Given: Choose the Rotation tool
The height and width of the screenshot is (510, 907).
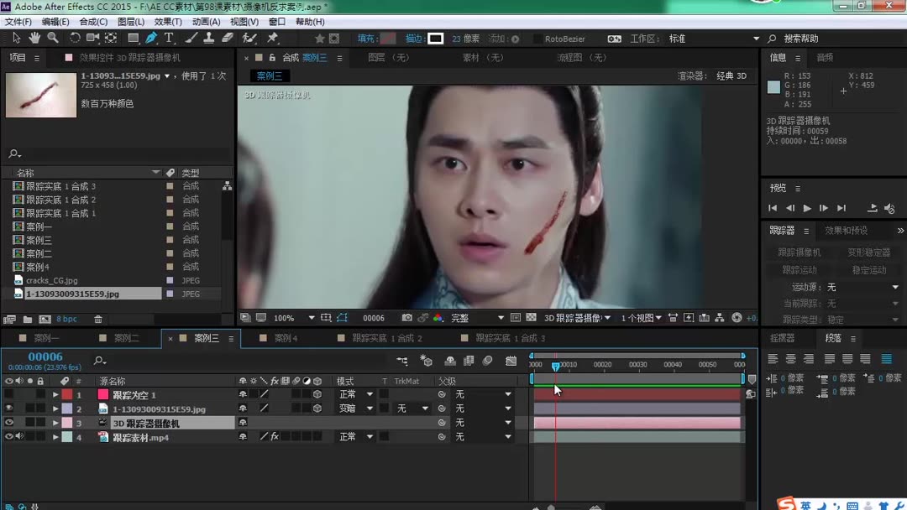Looking at the screenshot, I should [x=75, y=38].
